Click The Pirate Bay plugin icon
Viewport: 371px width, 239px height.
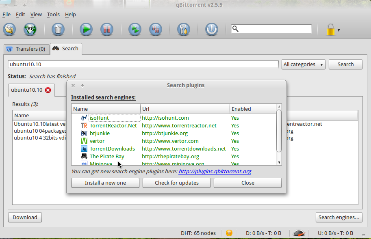pos(84,156)
